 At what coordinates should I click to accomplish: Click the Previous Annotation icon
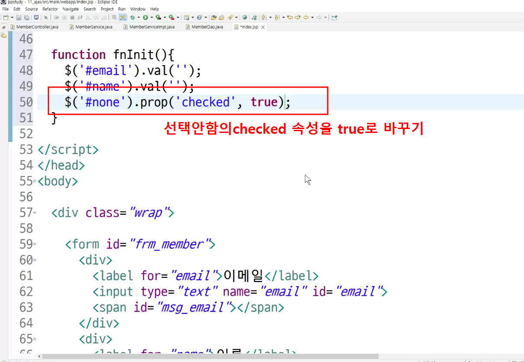pos(277,17)
